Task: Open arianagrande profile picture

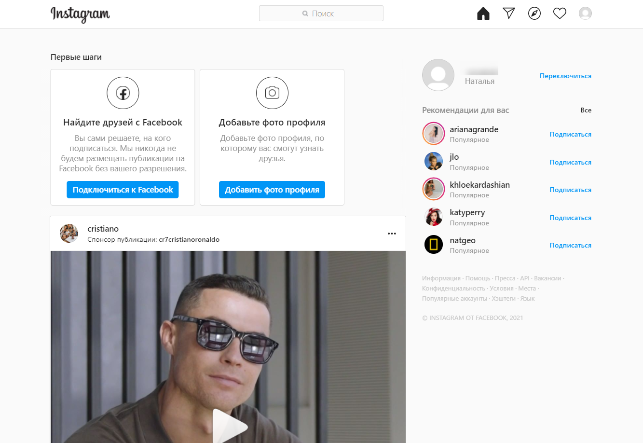Action: tap(433, 134)
